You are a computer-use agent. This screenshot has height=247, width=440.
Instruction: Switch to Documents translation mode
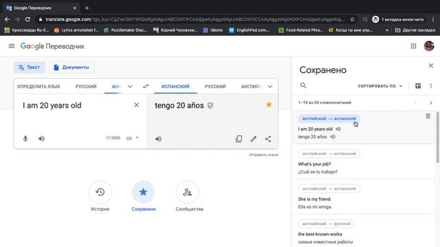point(71,67)
